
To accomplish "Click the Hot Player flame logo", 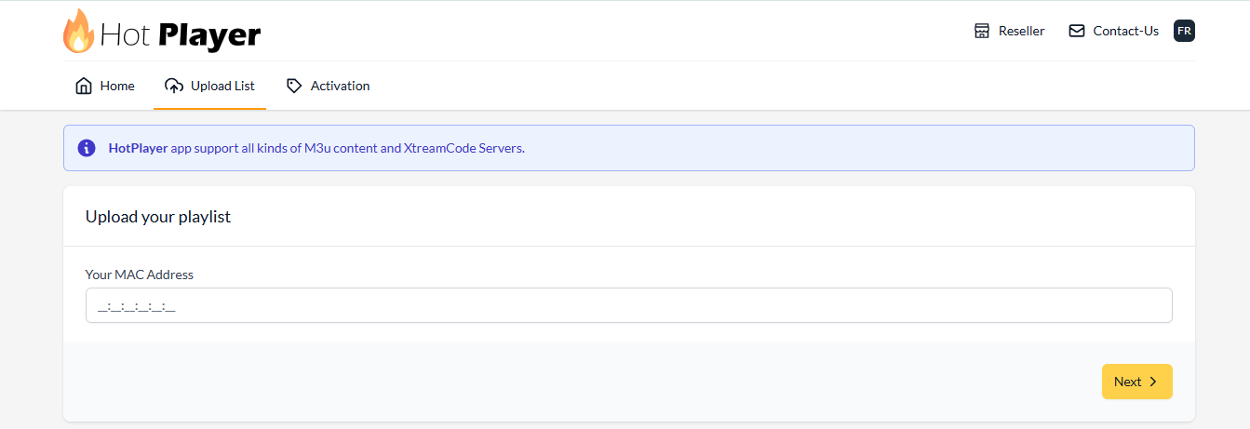I will click(x=78, y=31).
